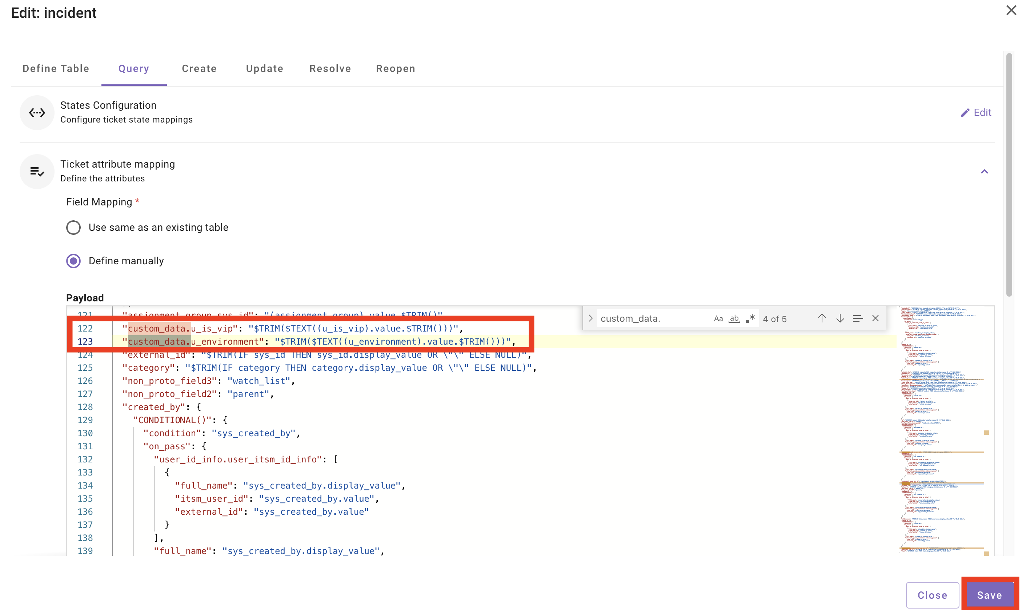Open the Define Table tab

(x=56, y=69)
